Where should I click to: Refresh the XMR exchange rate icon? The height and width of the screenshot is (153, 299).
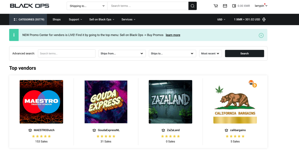click(264, 20)
